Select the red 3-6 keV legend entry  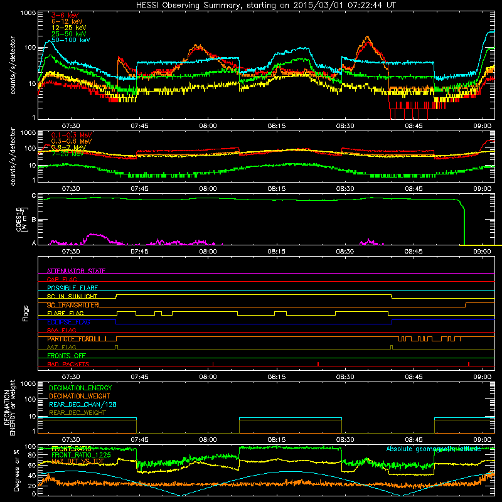point(65,15)
